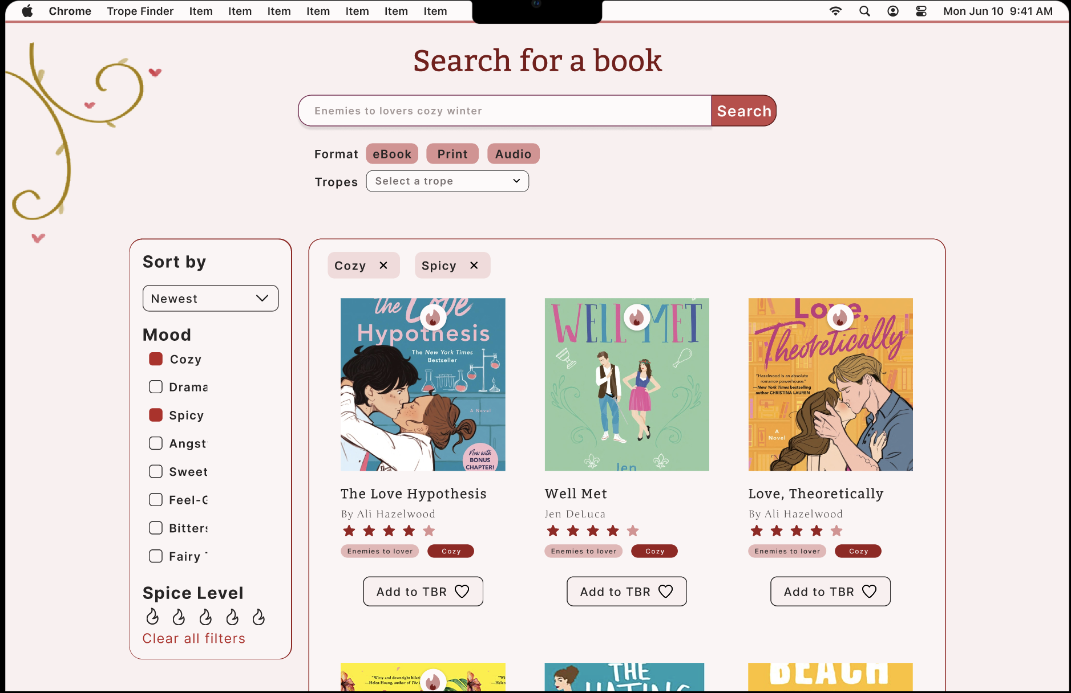Open the Sort by Newest dropdown
The image size is (1071, 693).
coord(211,299)
